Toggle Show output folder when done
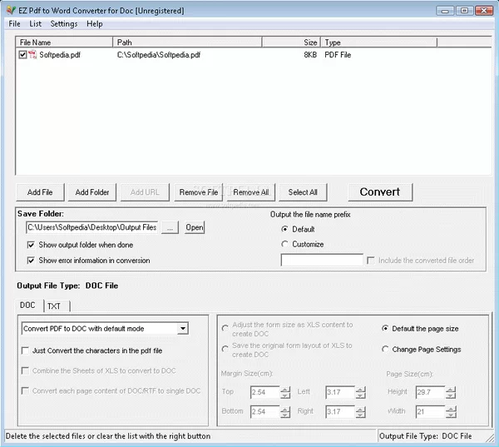Image resolution: width=499 pixels, height=447 pixels. click(32, 245)
